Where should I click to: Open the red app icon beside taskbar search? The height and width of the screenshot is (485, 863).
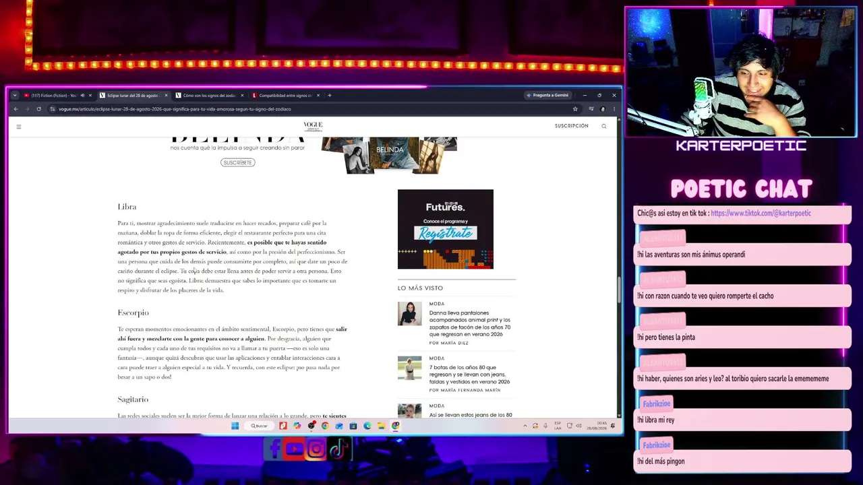pyautogui.click(x=282, y=426)
